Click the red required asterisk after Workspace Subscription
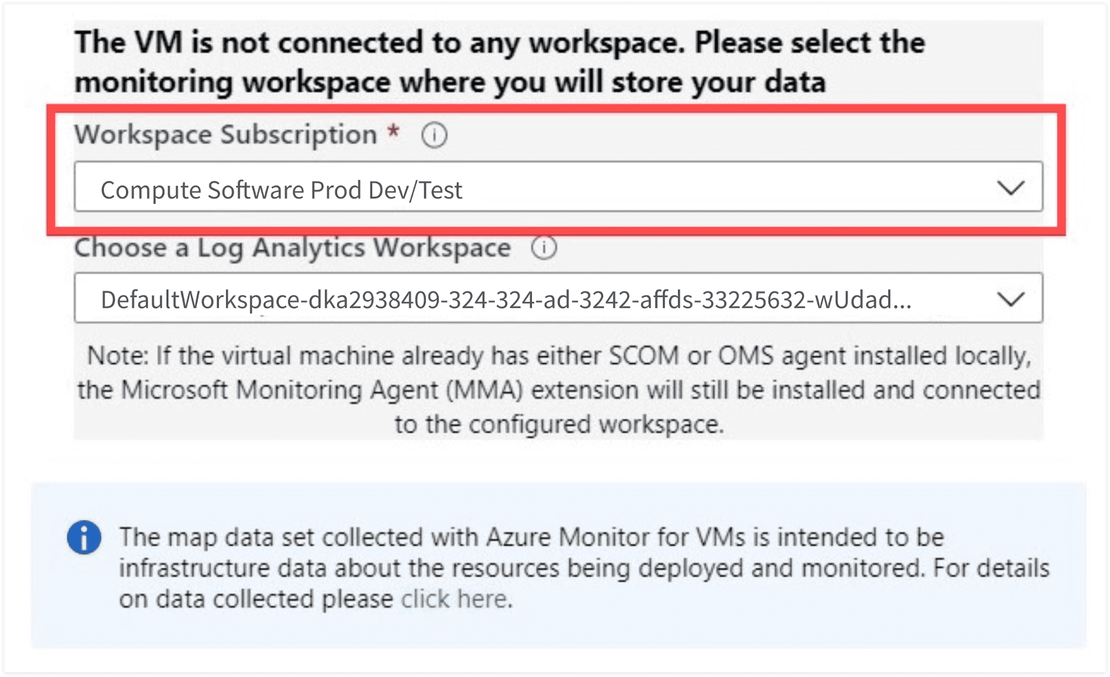Screen dimensions: 1110x677 (x=393, y=132)
